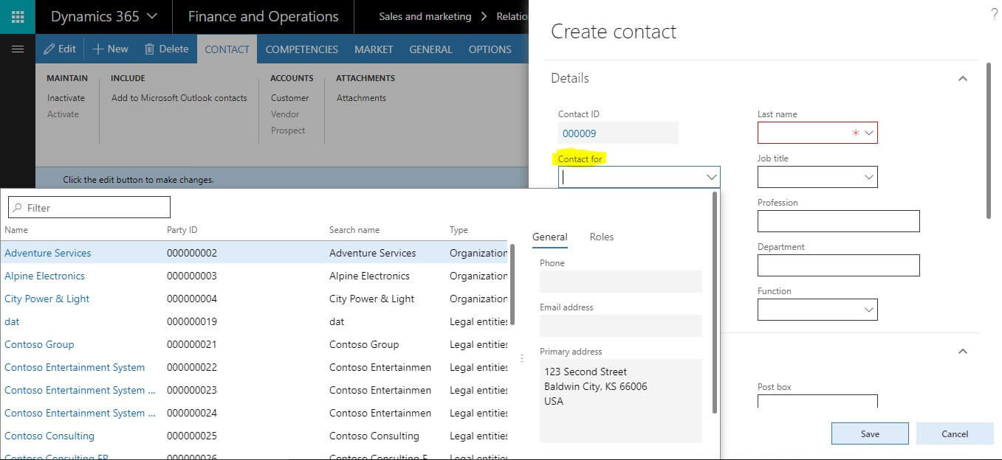
Task: Click the Email address field in preview
Action: tap(620, 326)
